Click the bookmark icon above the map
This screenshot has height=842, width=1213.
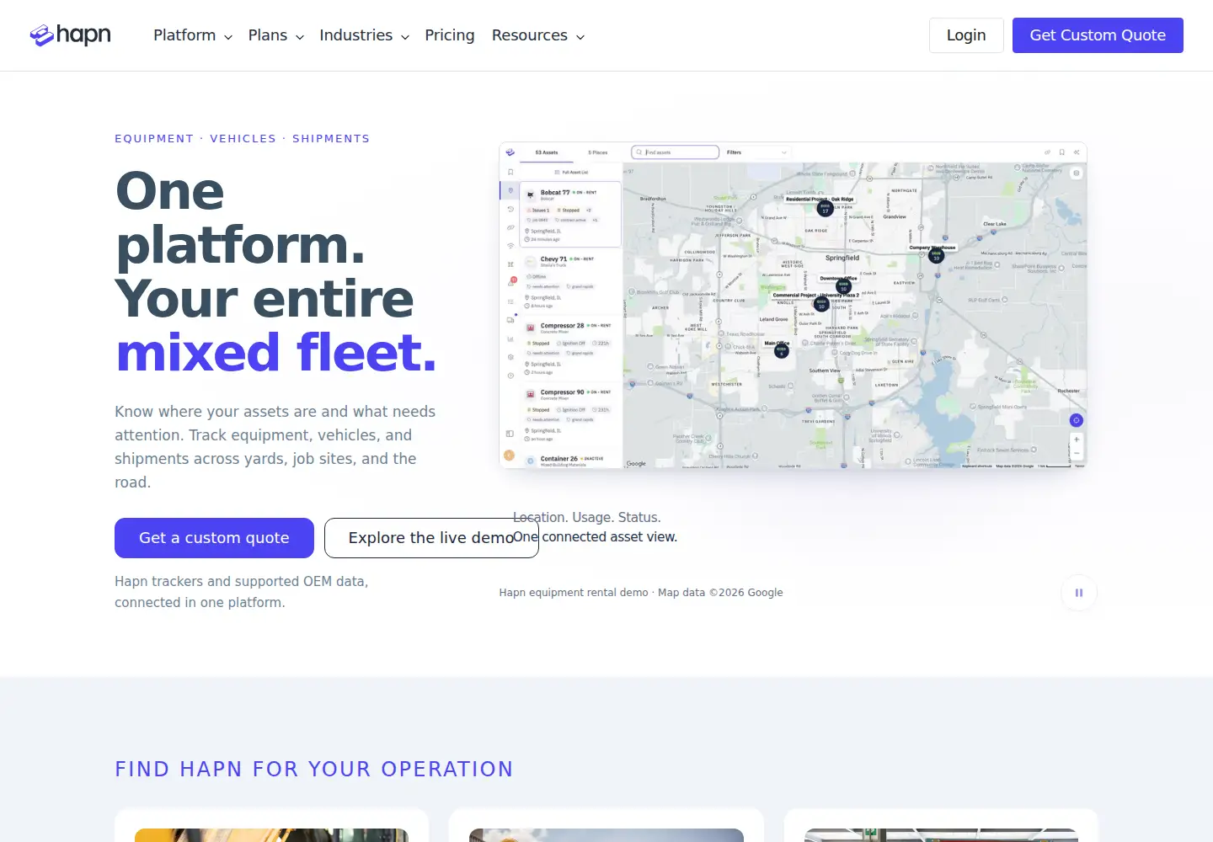coord(1062,152)
